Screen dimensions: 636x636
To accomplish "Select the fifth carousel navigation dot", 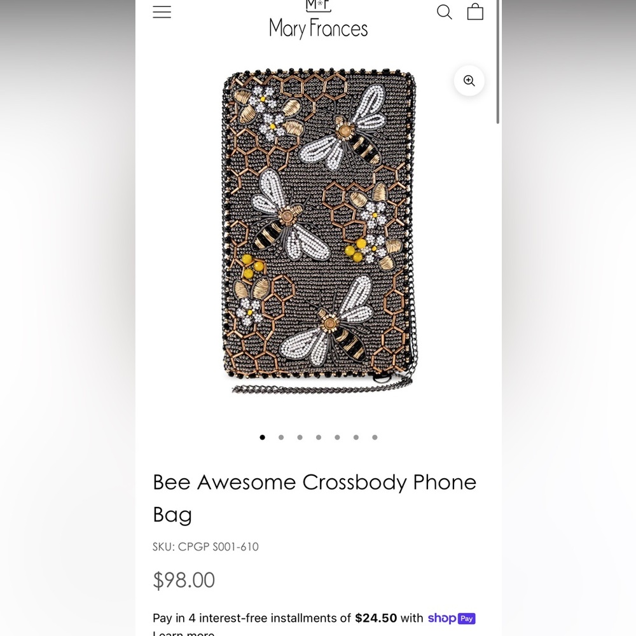I will tap(337, 437).
